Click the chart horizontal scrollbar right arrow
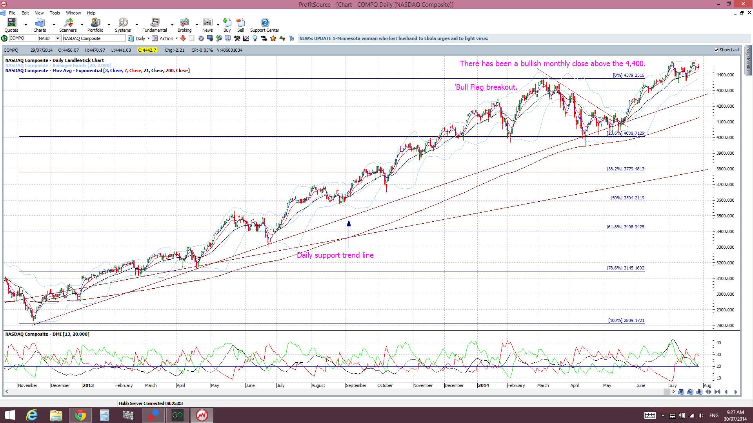This screenshot has width=753, height=423. (x=674, y=392)
